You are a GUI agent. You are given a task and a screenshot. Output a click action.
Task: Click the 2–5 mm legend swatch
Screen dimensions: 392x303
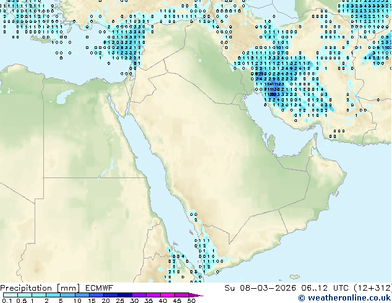click(53, 295)
